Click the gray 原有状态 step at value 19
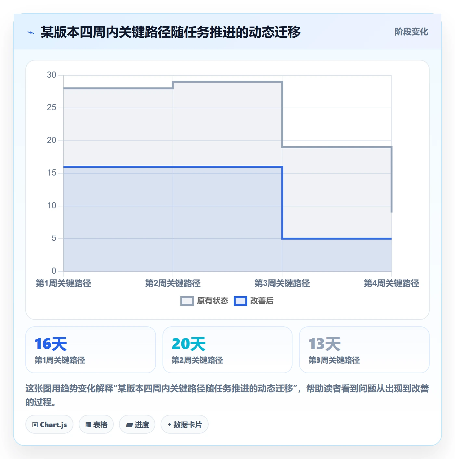 337,147
